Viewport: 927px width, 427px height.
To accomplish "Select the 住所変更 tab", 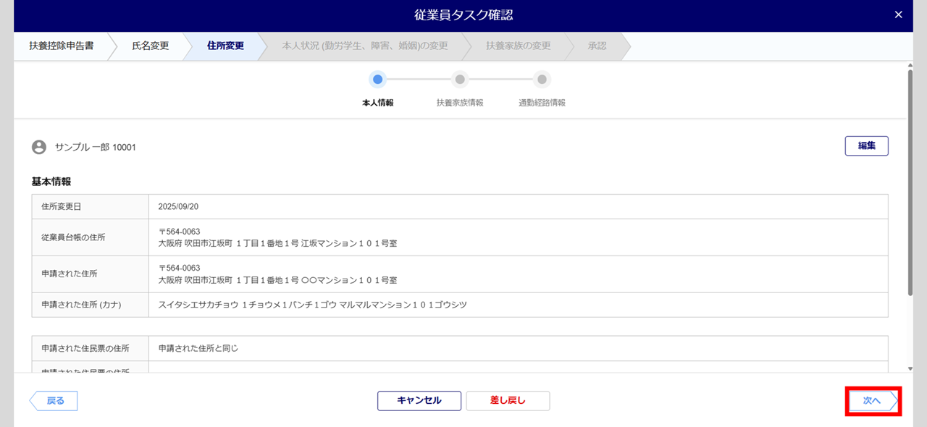I will click(x=225, y=46).
